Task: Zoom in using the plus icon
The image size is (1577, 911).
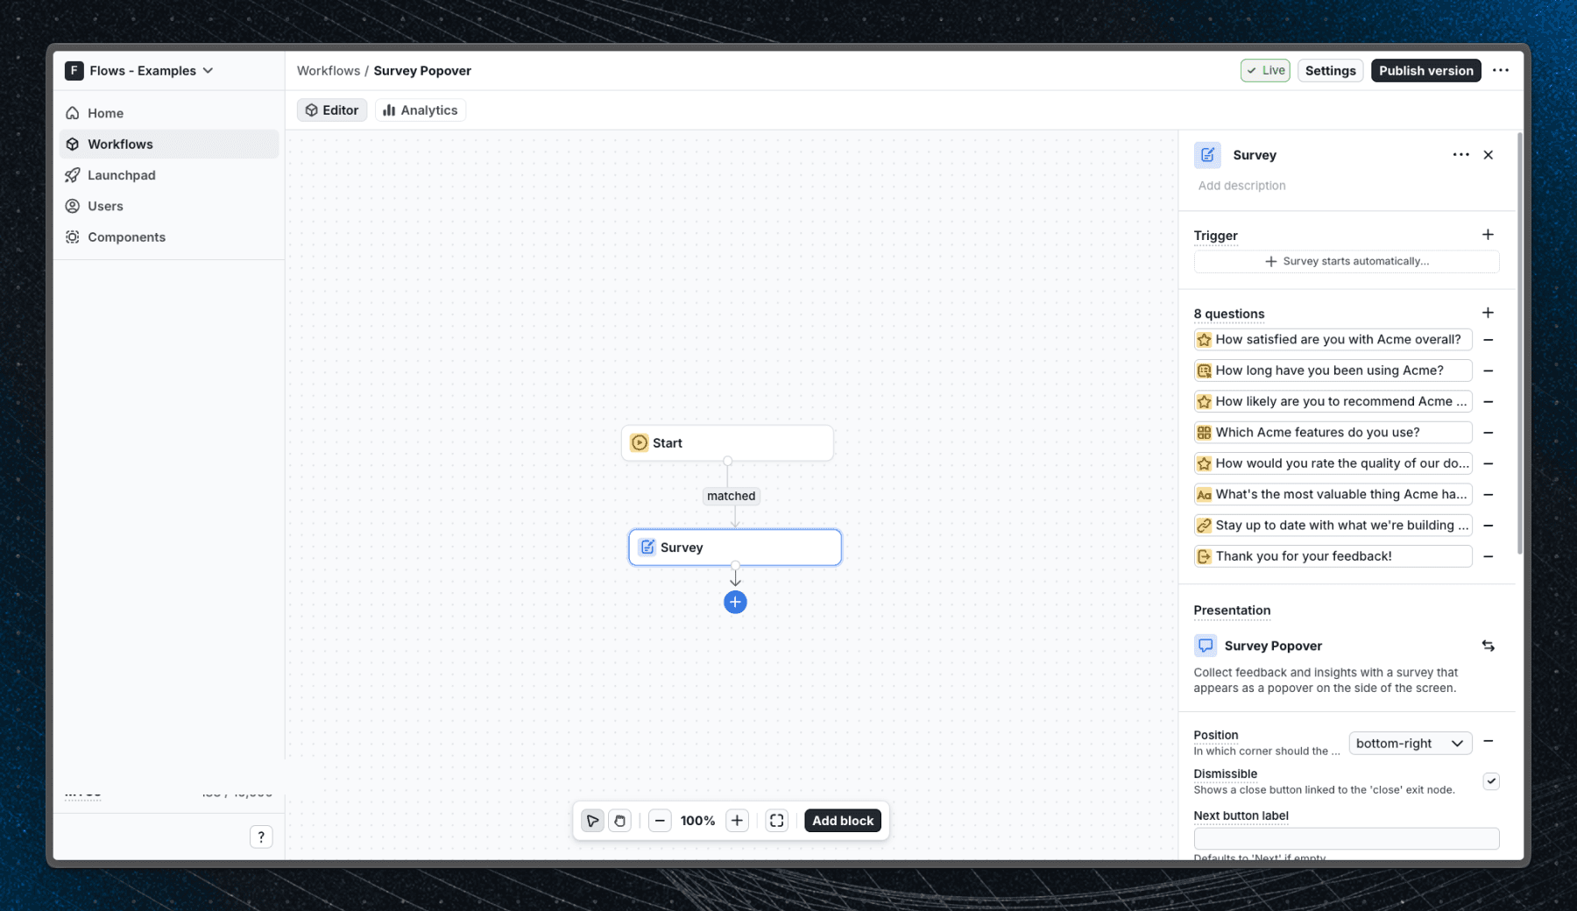Action: tap(737, 821)
